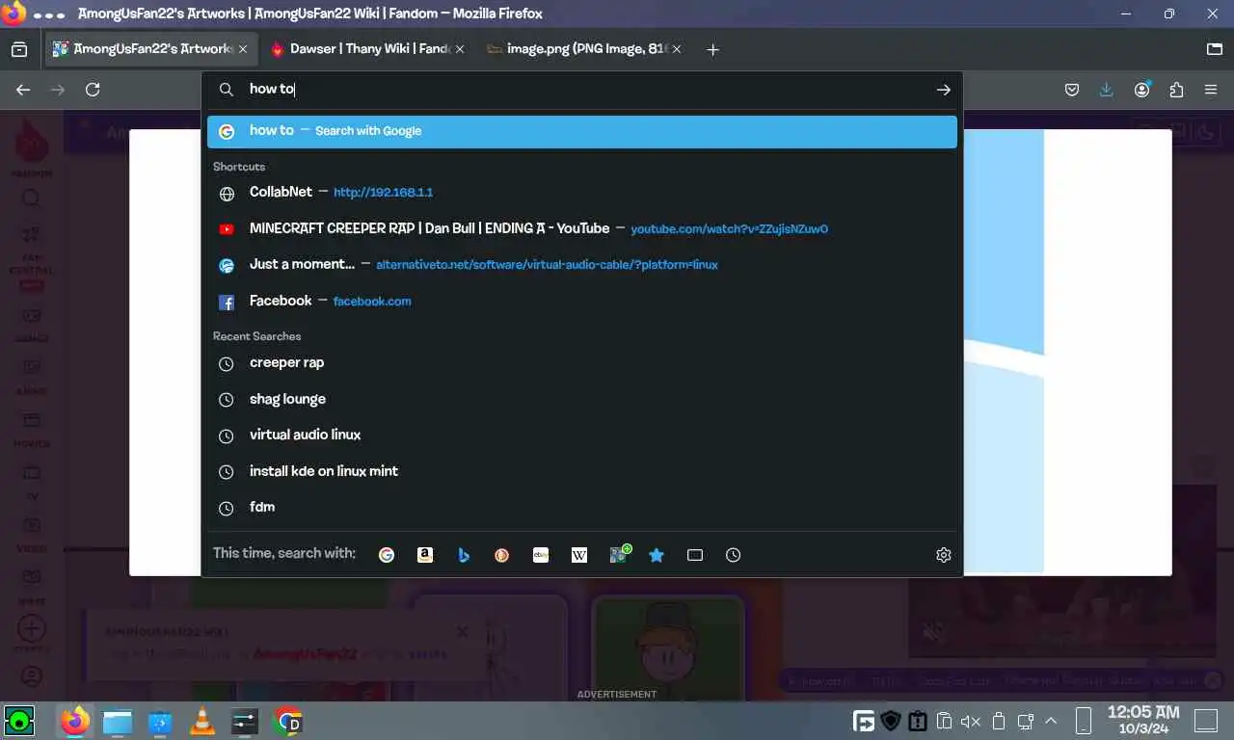Open the Extensions puzzle icon

1176,90
